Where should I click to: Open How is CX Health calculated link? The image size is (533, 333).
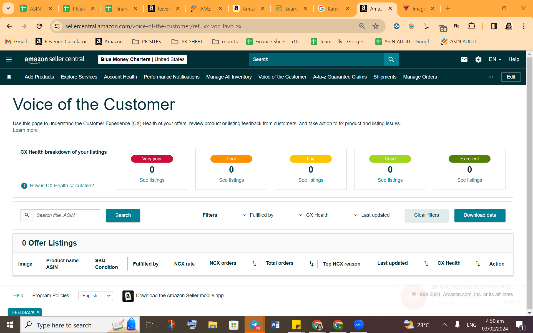tap(62, 186)
